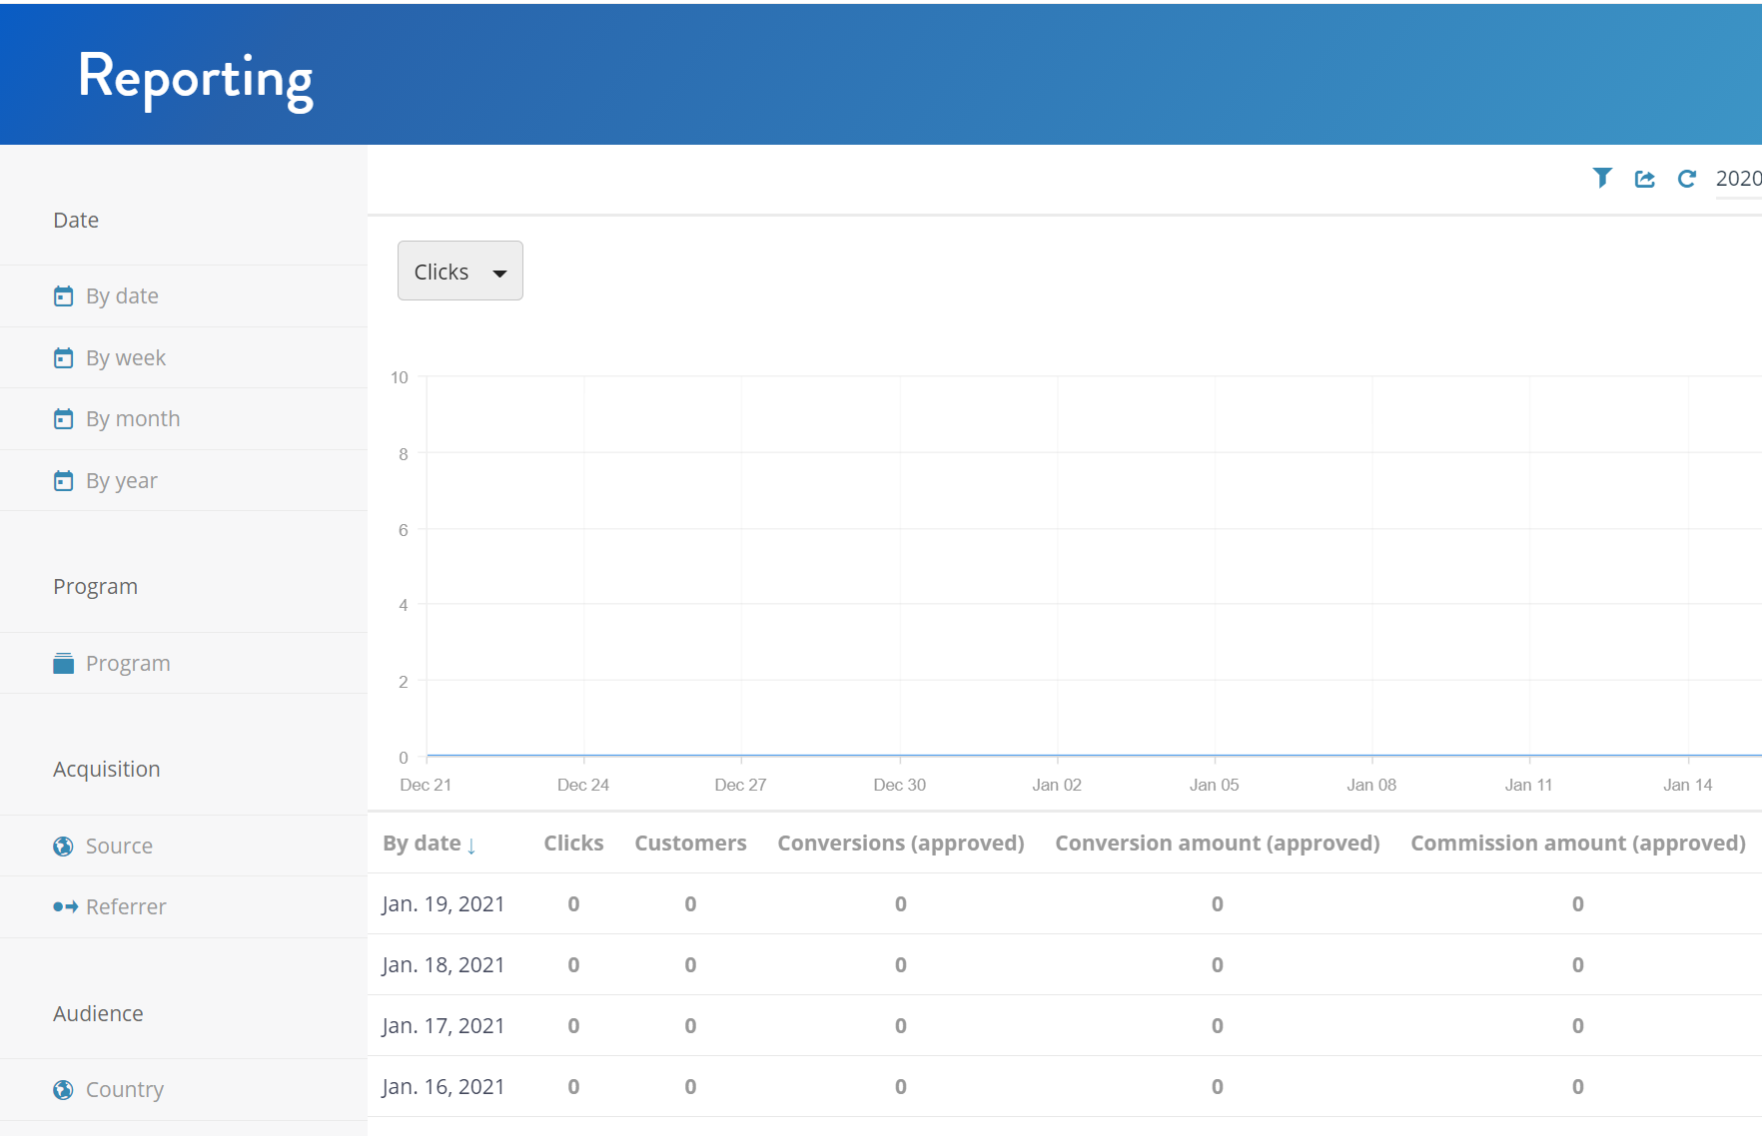Click the Jan 11 axis label
Screen dimensions: 1762x1136
point(1528,785)
